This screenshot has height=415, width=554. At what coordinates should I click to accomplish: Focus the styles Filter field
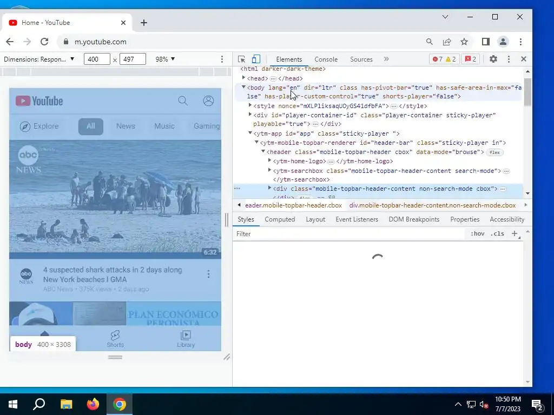click(350, 234)
